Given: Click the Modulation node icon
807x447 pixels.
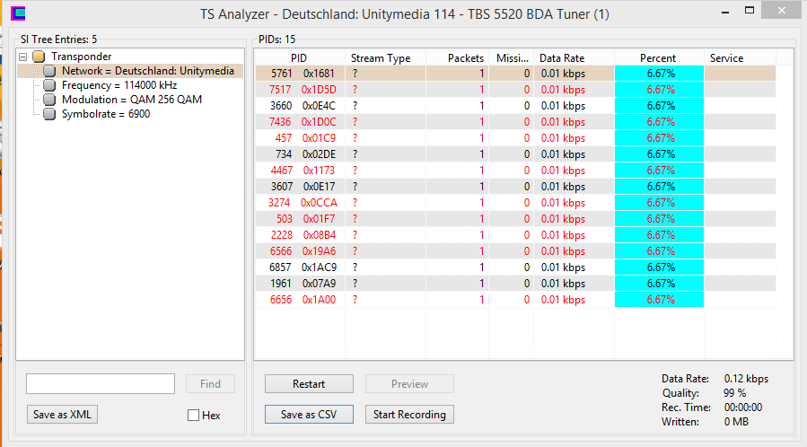Looking at the screenshot, I should click(x=50, y=100).
